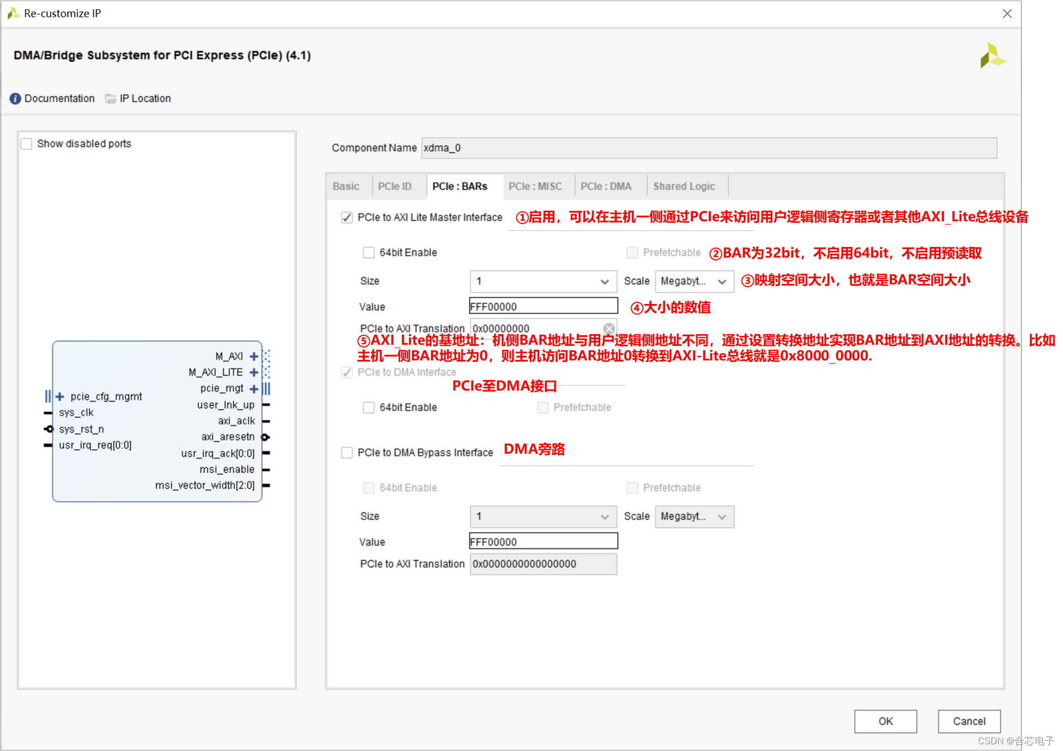Screen dimensions: 1063x751
Task: Select the user_lnk_up port label
Action: (x=225, y=405)
